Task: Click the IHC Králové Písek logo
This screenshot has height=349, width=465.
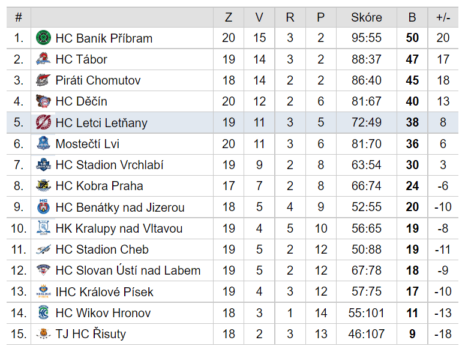Action: (x=43, y=291)
